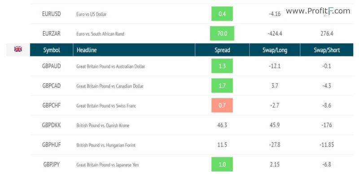Click the green 70.0 EURZAR spread badge

(222, 34)
